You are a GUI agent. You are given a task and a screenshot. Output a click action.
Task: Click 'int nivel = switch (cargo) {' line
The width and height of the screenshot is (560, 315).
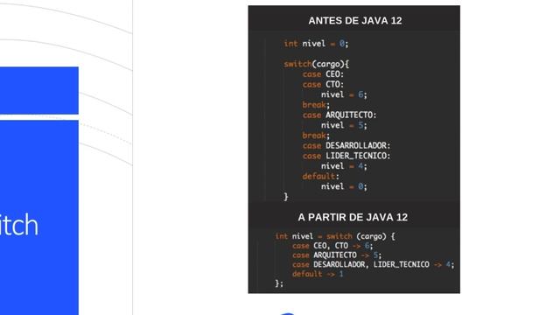tap(335, 236)
